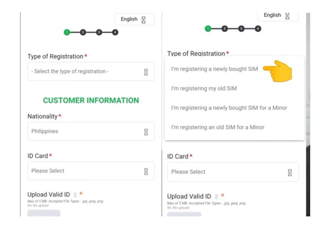The height and width of the screenshot is (230, 328).
Task: Click step 4 circle in left progress indicator
Action: (115, 32)
